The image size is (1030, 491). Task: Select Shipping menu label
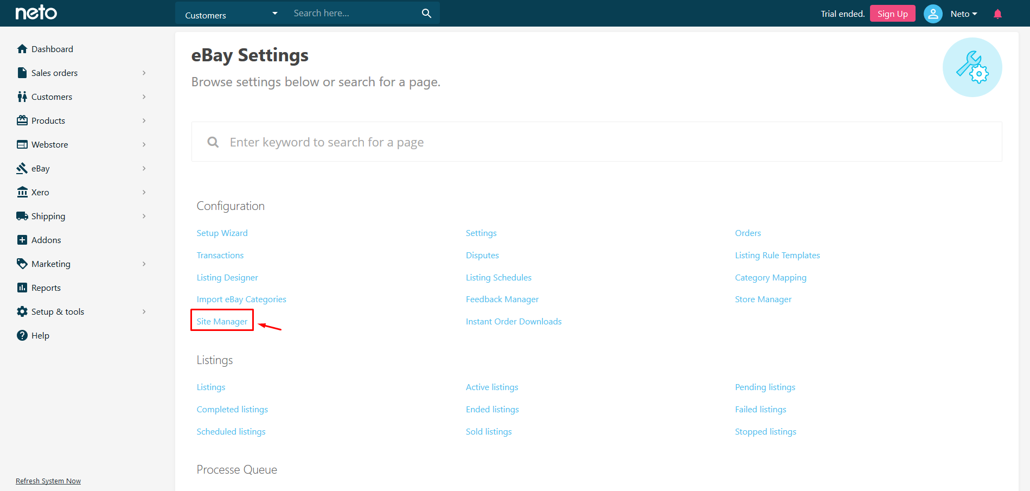click(48, 216)
